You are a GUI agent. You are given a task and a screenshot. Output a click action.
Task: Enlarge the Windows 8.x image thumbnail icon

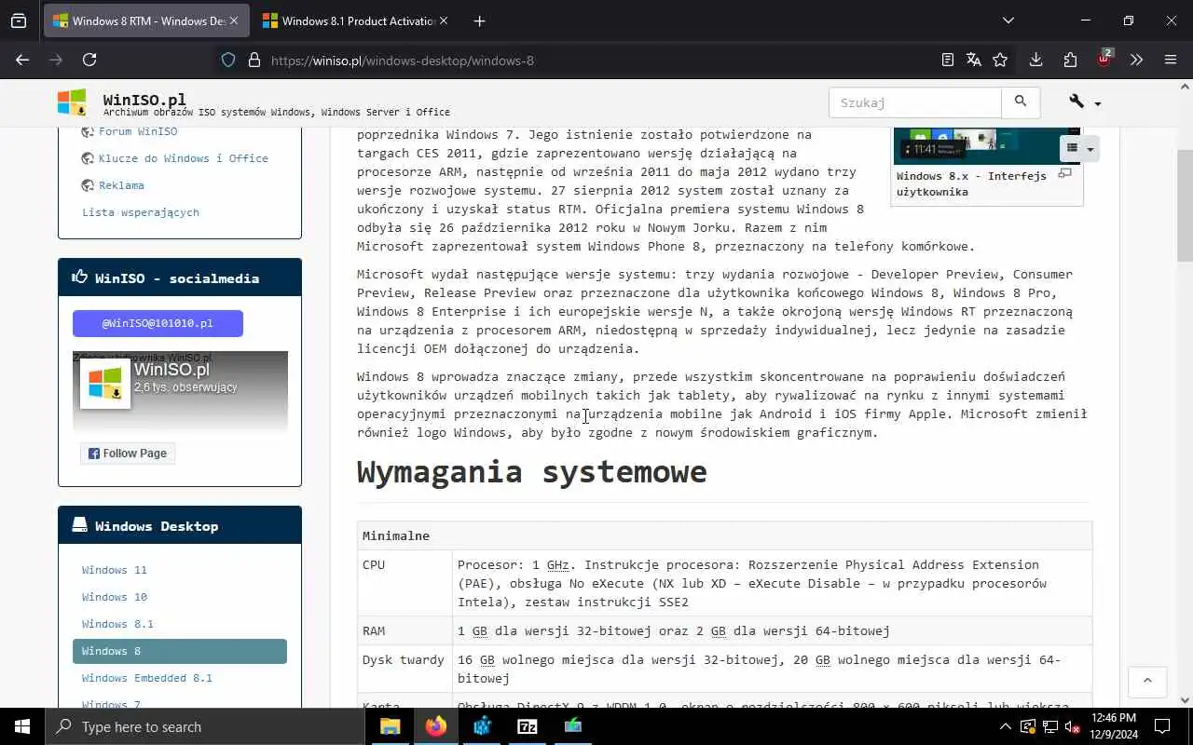pyautogui.click(x=1065, y=174)
